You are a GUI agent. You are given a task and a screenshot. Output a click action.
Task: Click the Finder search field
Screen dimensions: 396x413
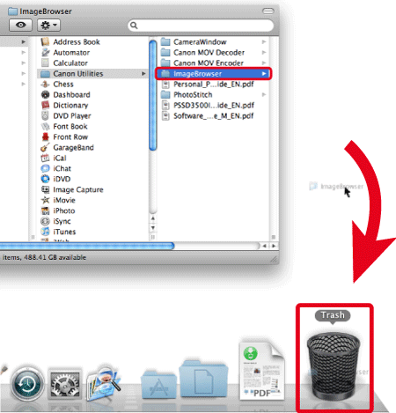click(201, 26)
